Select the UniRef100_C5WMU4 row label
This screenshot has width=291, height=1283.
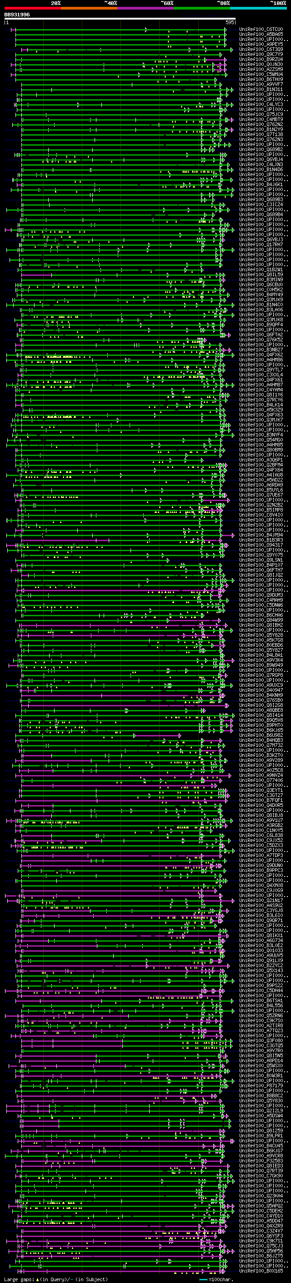pos(261,74)
